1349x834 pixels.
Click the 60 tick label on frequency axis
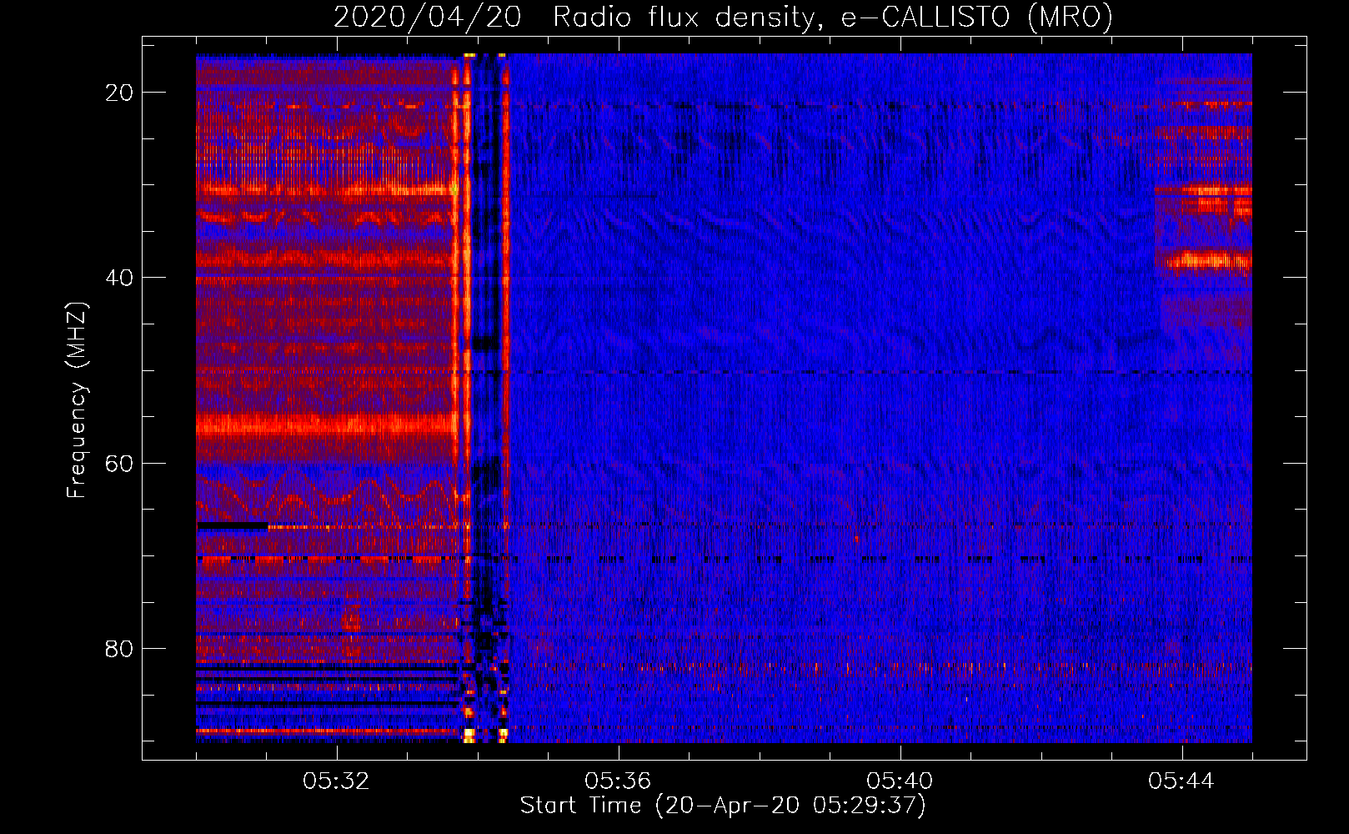(119, 463)
